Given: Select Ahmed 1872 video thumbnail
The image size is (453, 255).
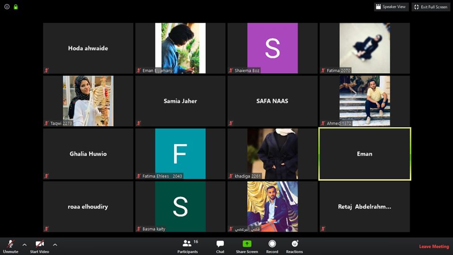Looking at the screenshot, I should coord(364,101).
